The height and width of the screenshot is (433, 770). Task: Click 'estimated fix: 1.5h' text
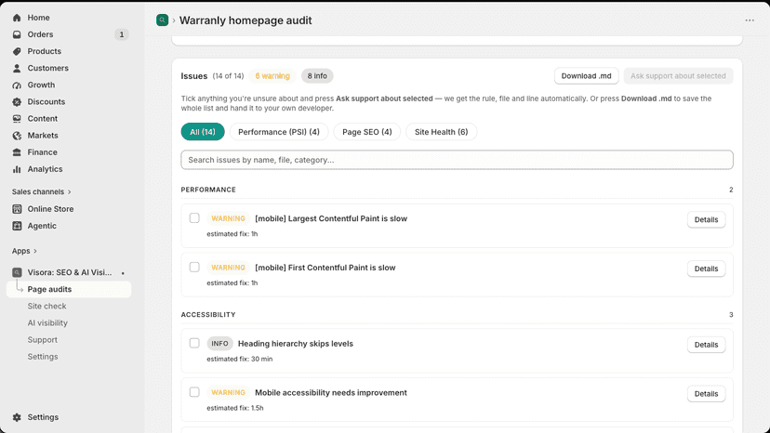[x=235, y=408]
